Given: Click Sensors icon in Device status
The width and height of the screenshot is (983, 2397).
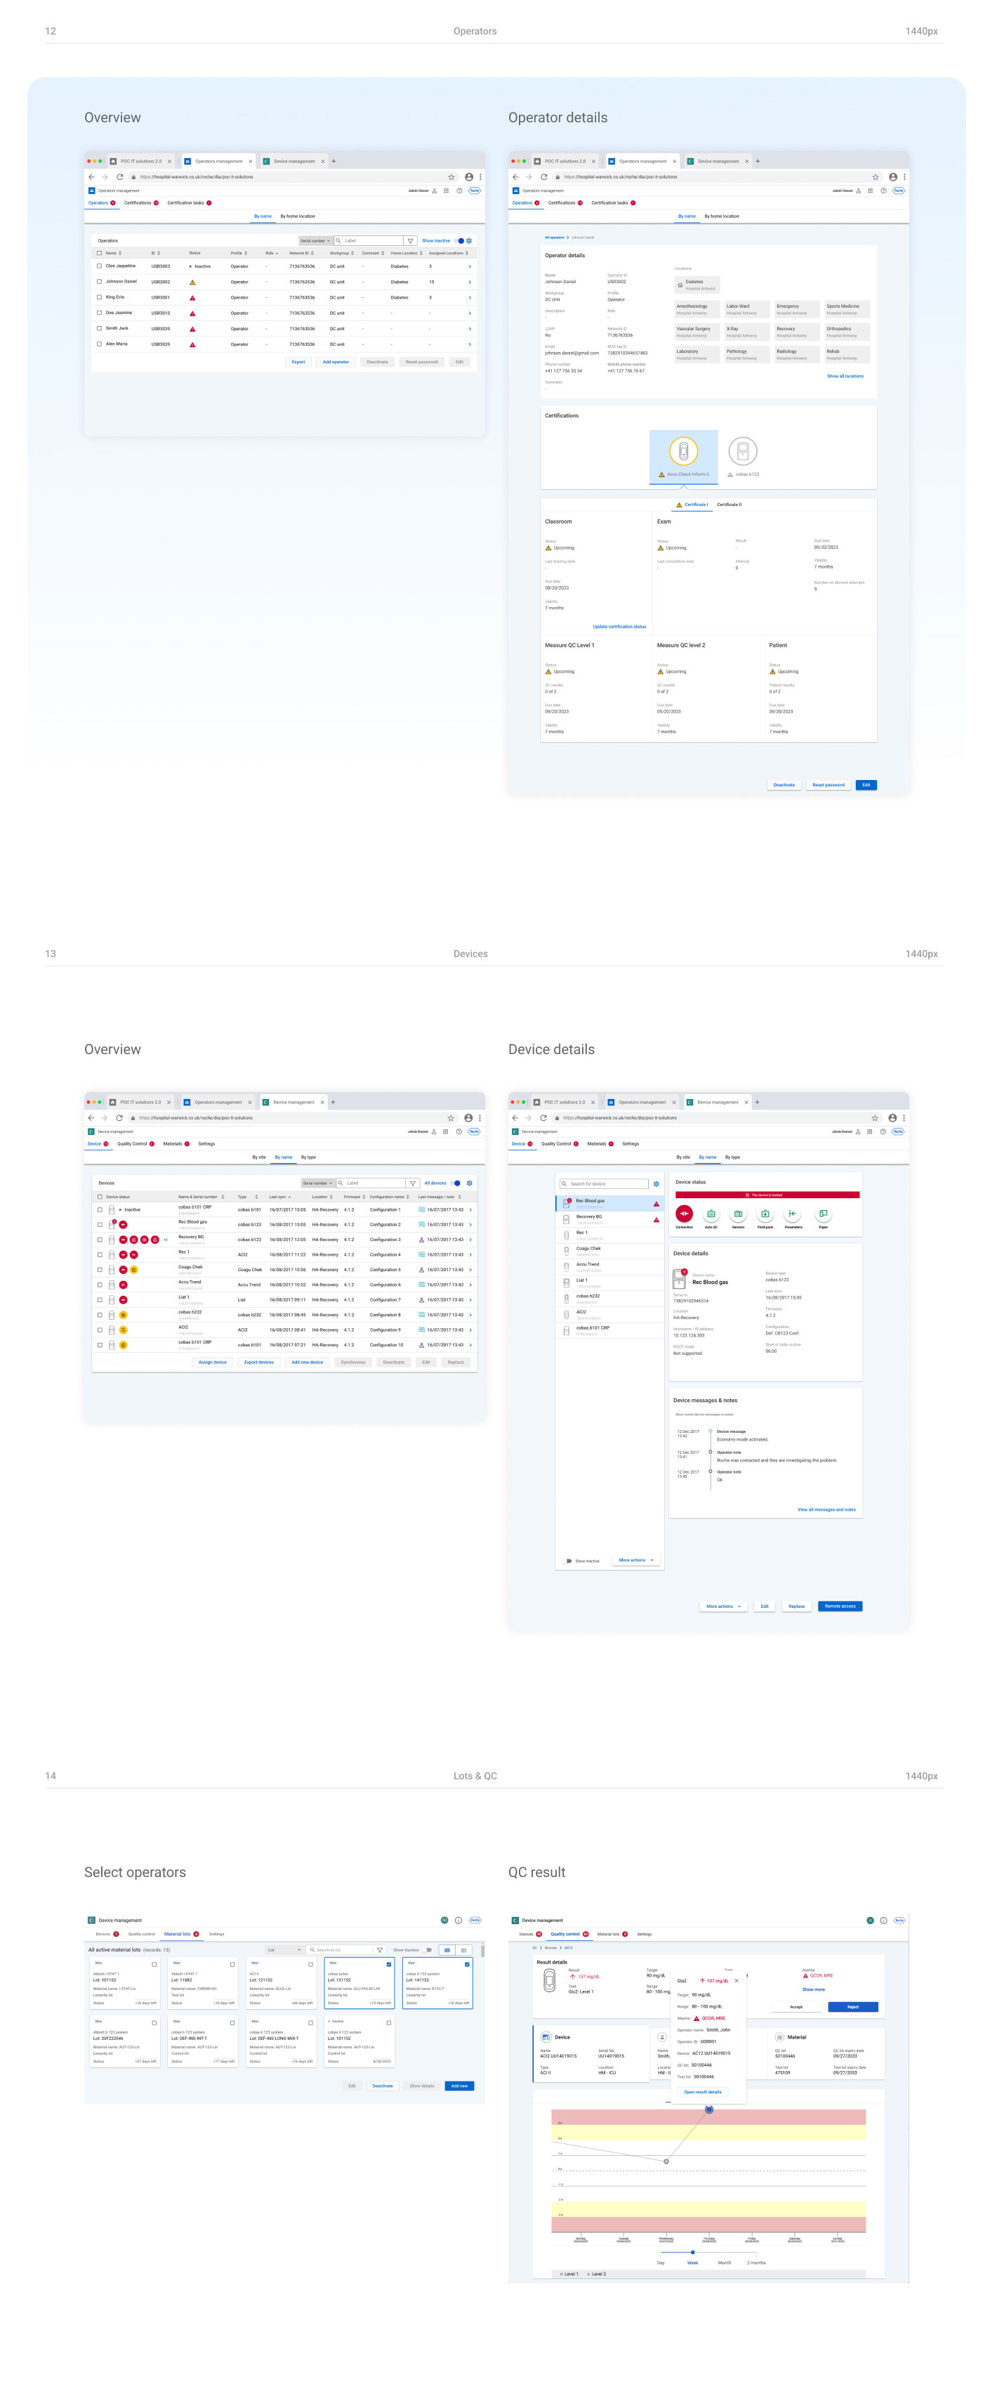Looking at the screenshot, I should 737,1214.
